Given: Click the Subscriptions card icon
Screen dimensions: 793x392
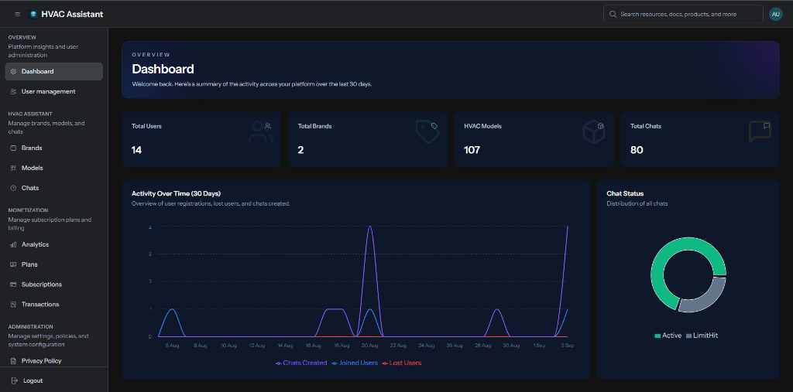Looking at the screenshot, I should pyautogui.click(x=13, y=285).
